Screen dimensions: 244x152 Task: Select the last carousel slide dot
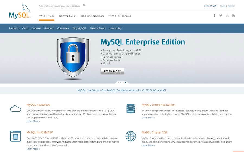tap(125, 82)
